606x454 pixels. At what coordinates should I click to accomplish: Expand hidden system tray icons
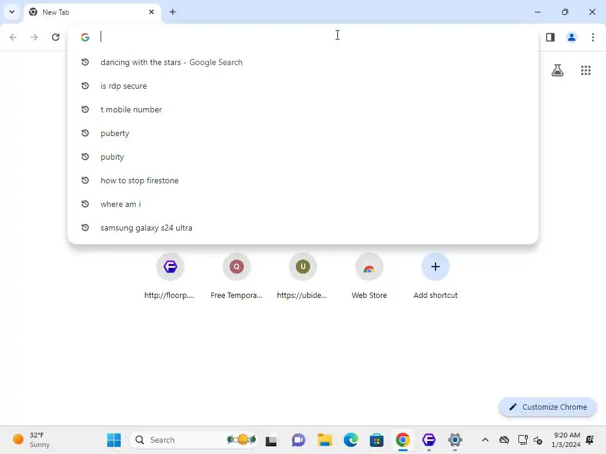tap(485, 440)
